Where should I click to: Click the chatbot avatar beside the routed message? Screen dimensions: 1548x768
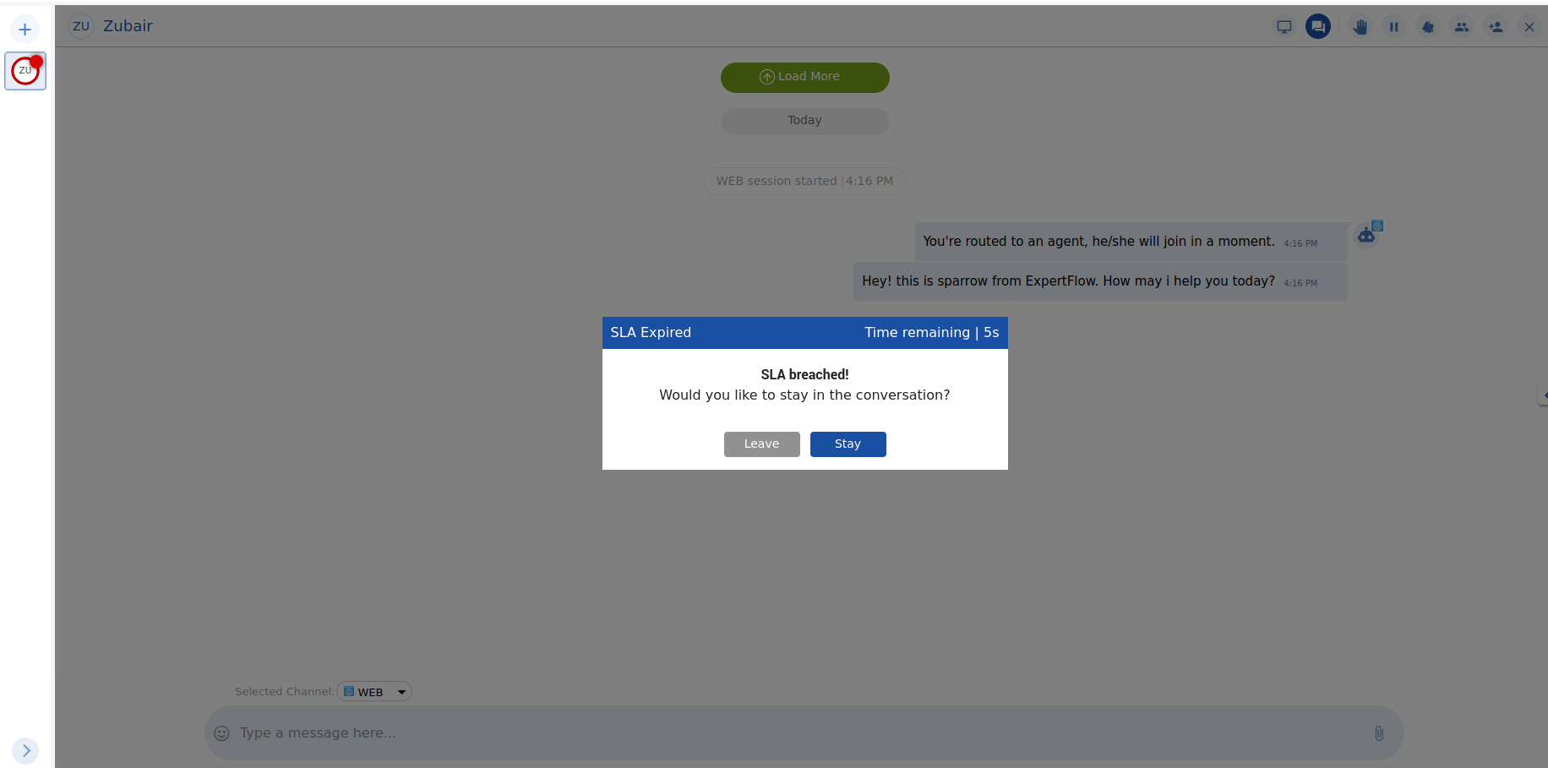(x=1367, y=235)
